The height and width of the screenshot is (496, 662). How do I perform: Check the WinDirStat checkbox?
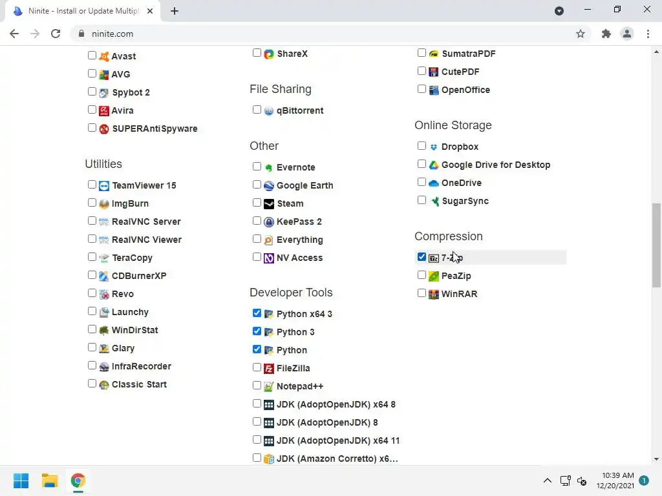coord(92,329)
